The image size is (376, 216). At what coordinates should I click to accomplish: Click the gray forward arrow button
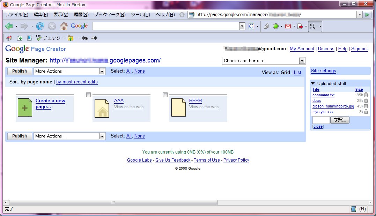point(24,26)
